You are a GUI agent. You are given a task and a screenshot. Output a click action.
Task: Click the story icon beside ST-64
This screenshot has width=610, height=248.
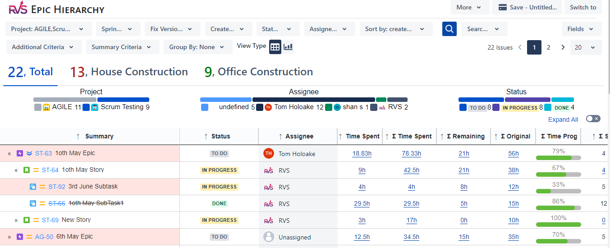(x=27, y=170)
